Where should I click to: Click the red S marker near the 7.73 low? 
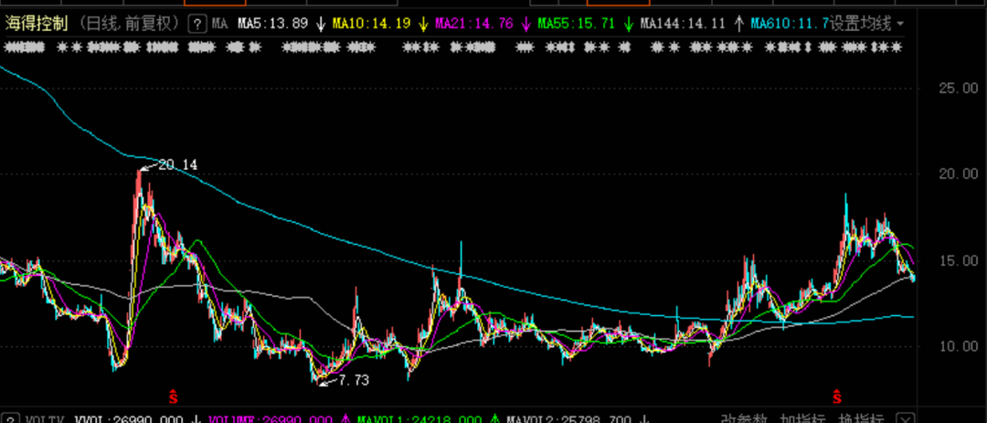click(173, 397)
